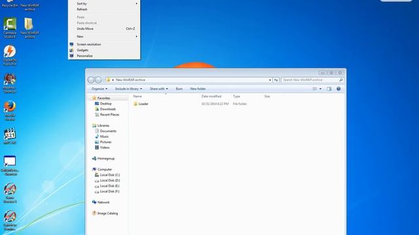
Task: Select Network in the navigation pane
Action: tap(101, 202)
